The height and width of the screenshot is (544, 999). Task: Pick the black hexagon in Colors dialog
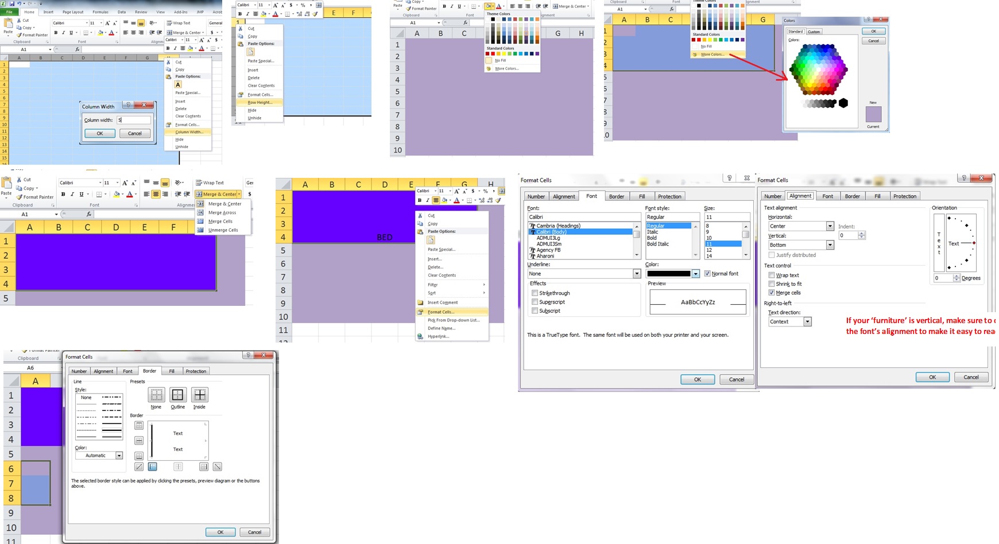[x=843, y=103]
